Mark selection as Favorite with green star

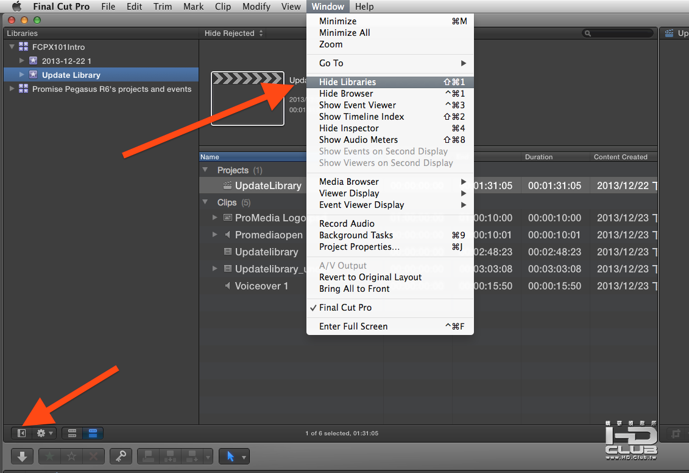[x=50, y=457]
